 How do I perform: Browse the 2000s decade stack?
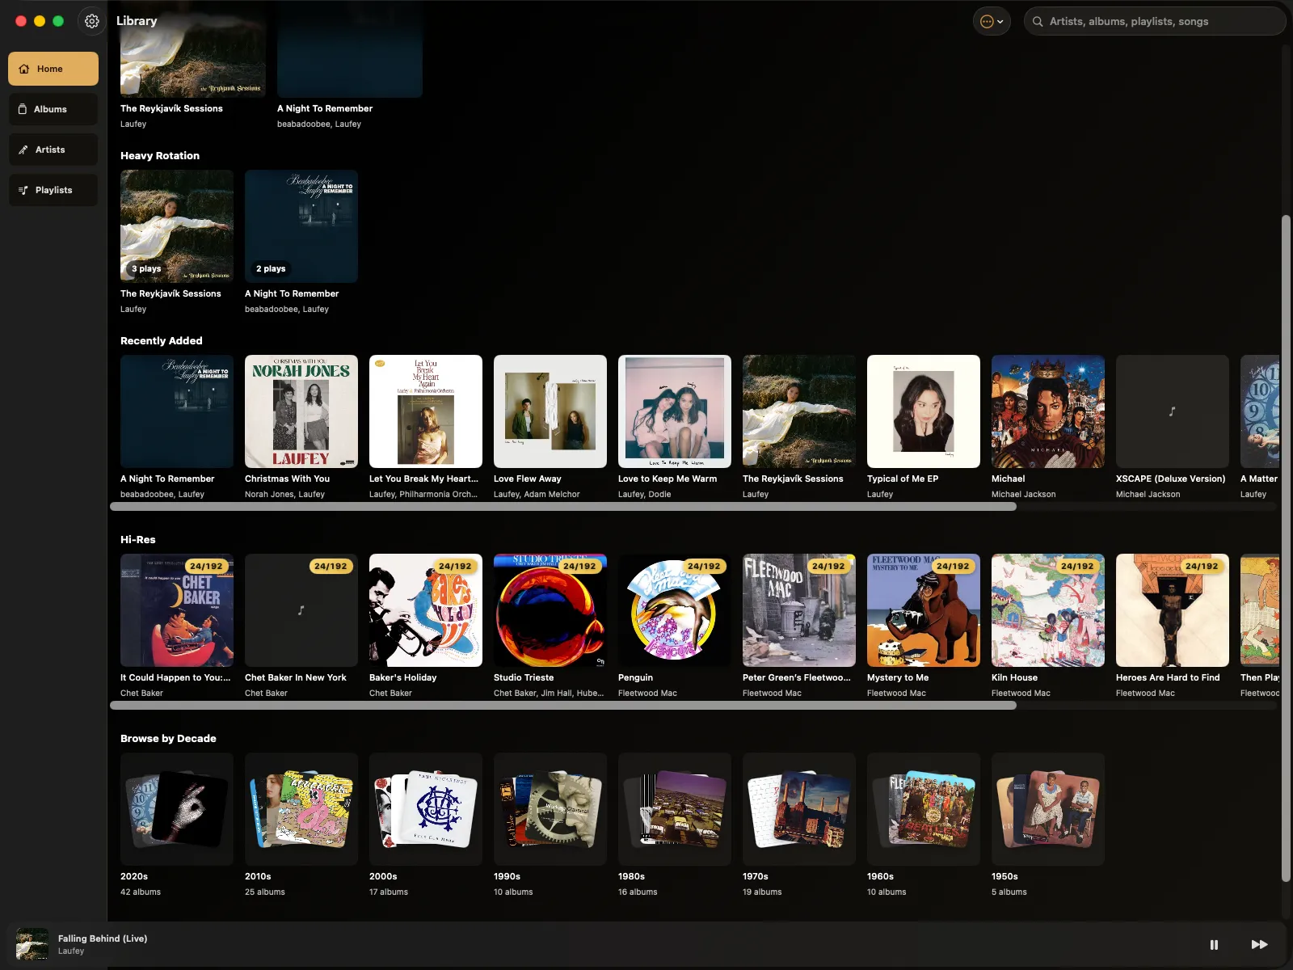[x=426, y=809]
